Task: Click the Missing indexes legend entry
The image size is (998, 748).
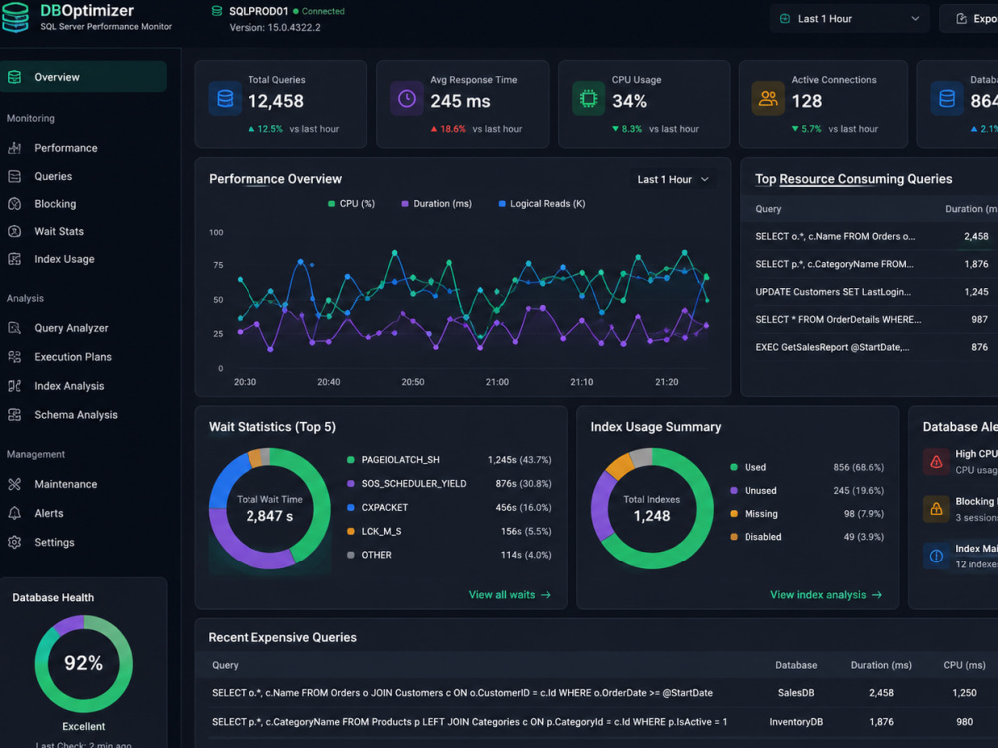Action: pyautogui.click(x=806, y=514)
